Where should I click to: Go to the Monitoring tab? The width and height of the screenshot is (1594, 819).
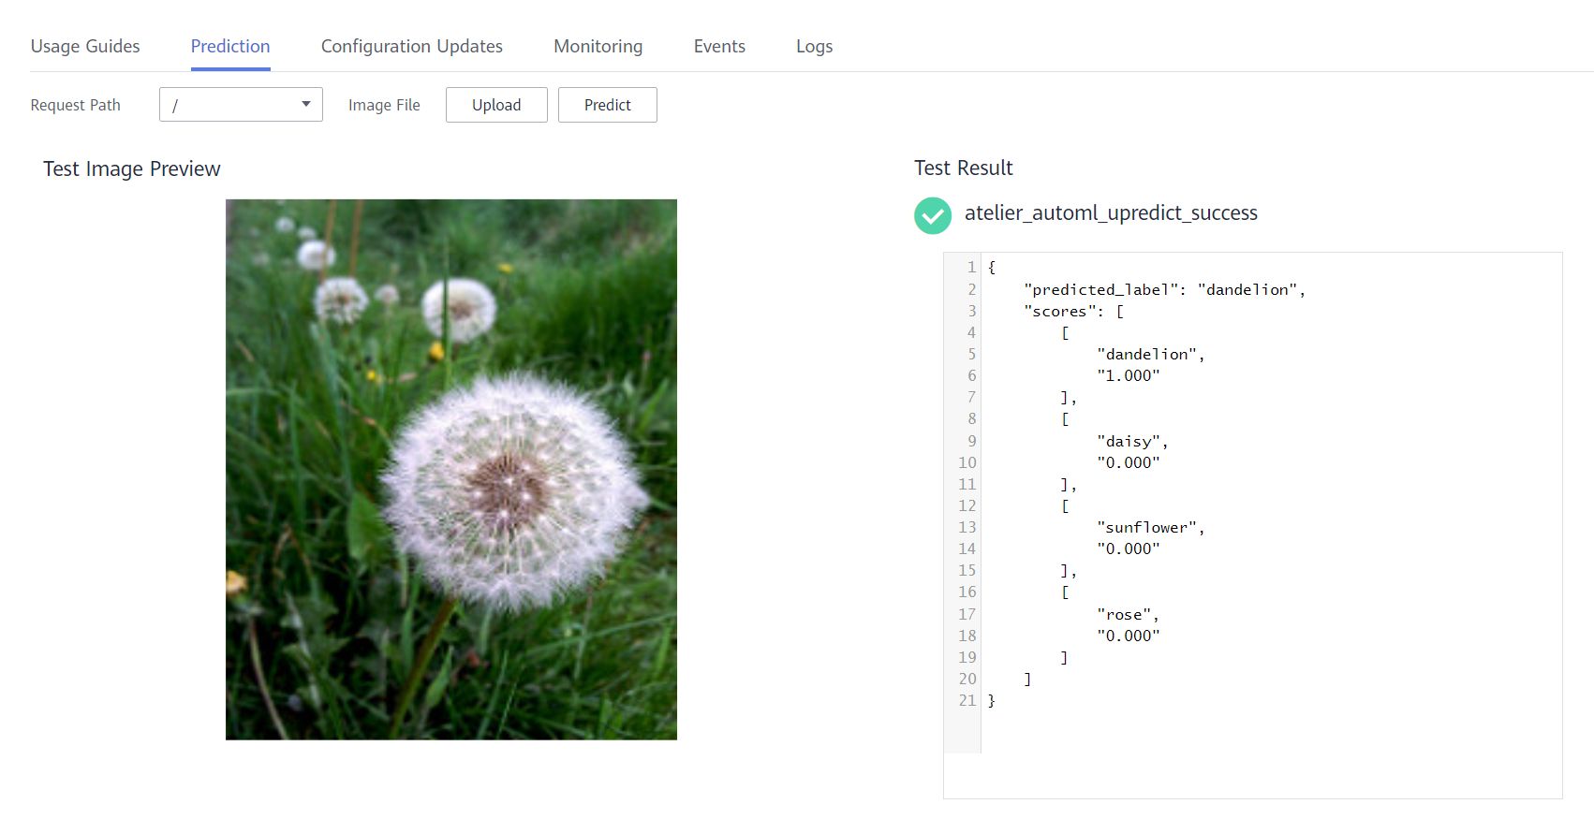[598, 46]
